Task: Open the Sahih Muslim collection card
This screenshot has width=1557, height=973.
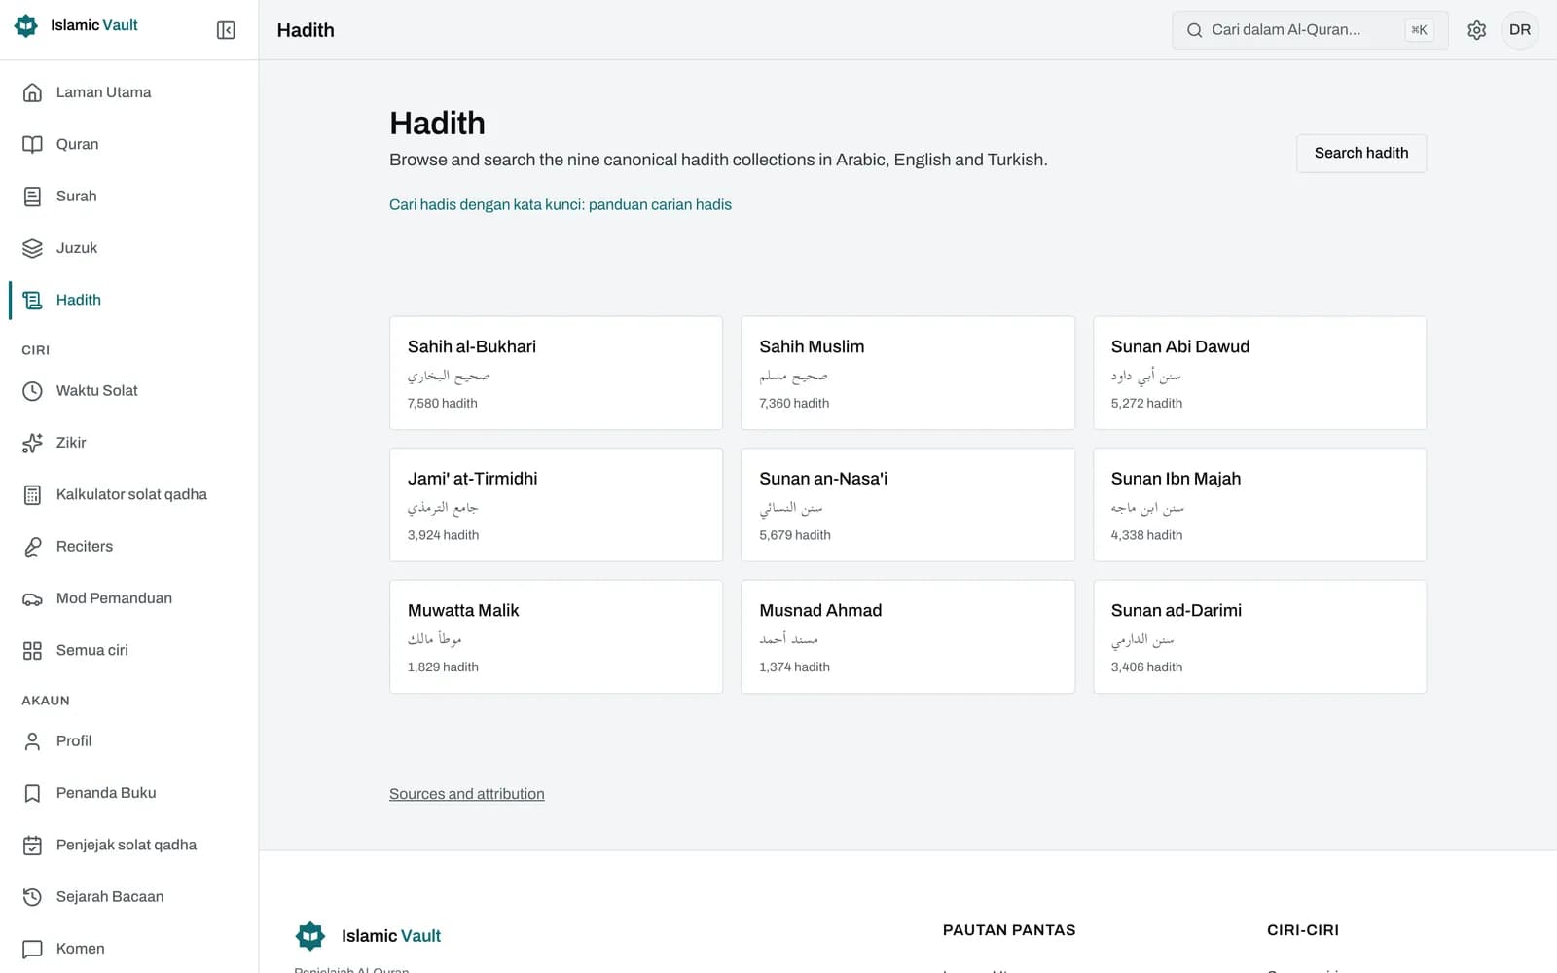Action: pyautogui.click(x=908, y=373)
